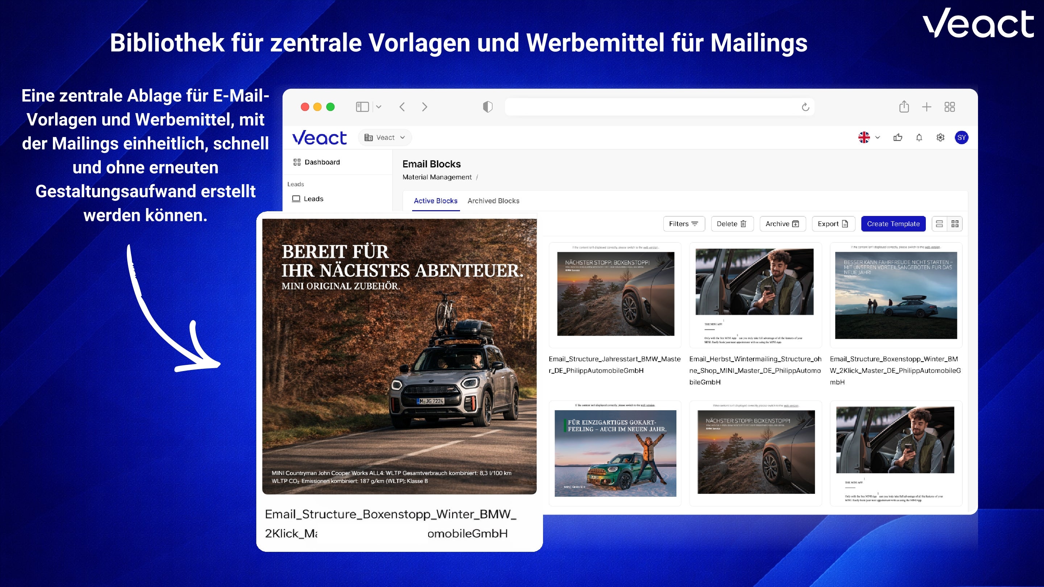Viewport: 1044px width, 587px height.
Task: Click the share icon in the browser toolbar
Action: [904, 107]
